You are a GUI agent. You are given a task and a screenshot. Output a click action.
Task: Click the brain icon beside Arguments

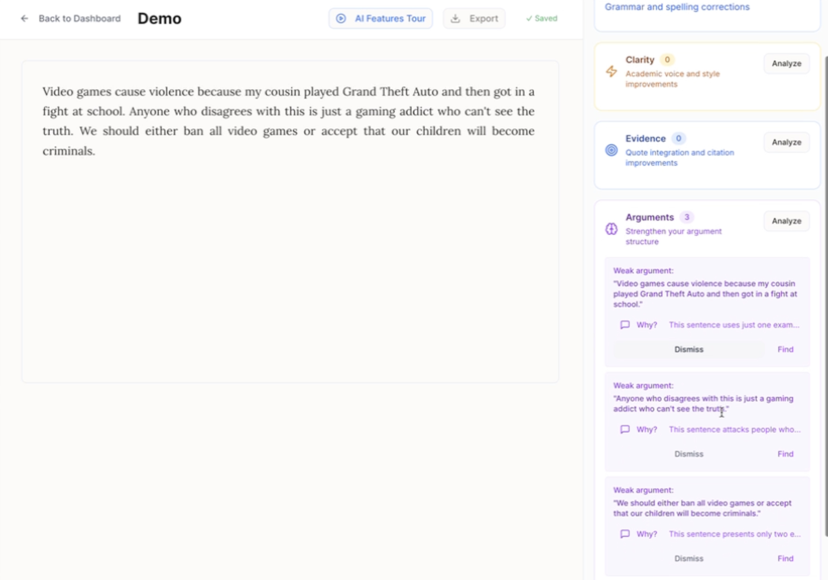coord(611,229)
